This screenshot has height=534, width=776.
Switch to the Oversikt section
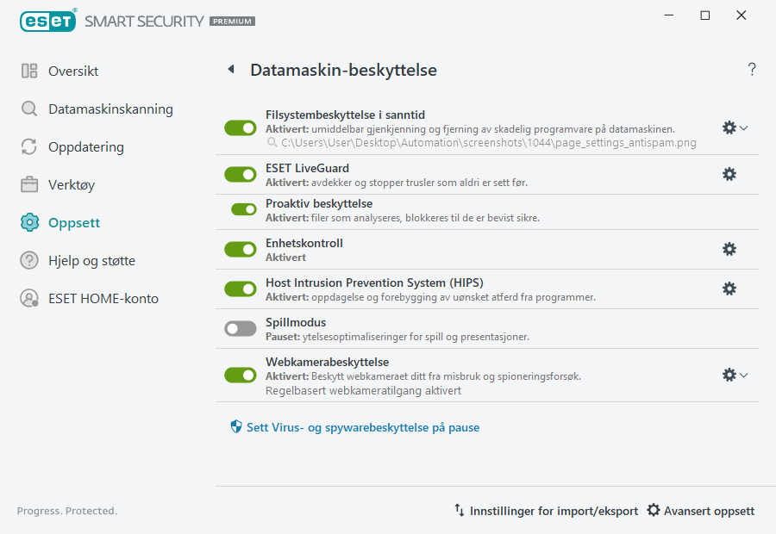coord(73,71)
